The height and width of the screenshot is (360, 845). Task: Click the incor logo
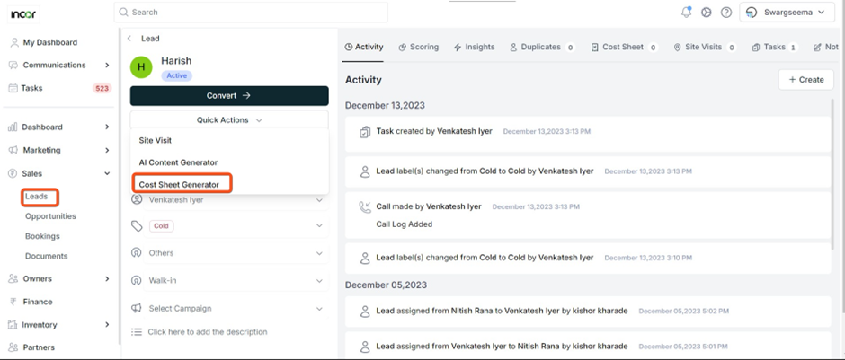[23, 14]
